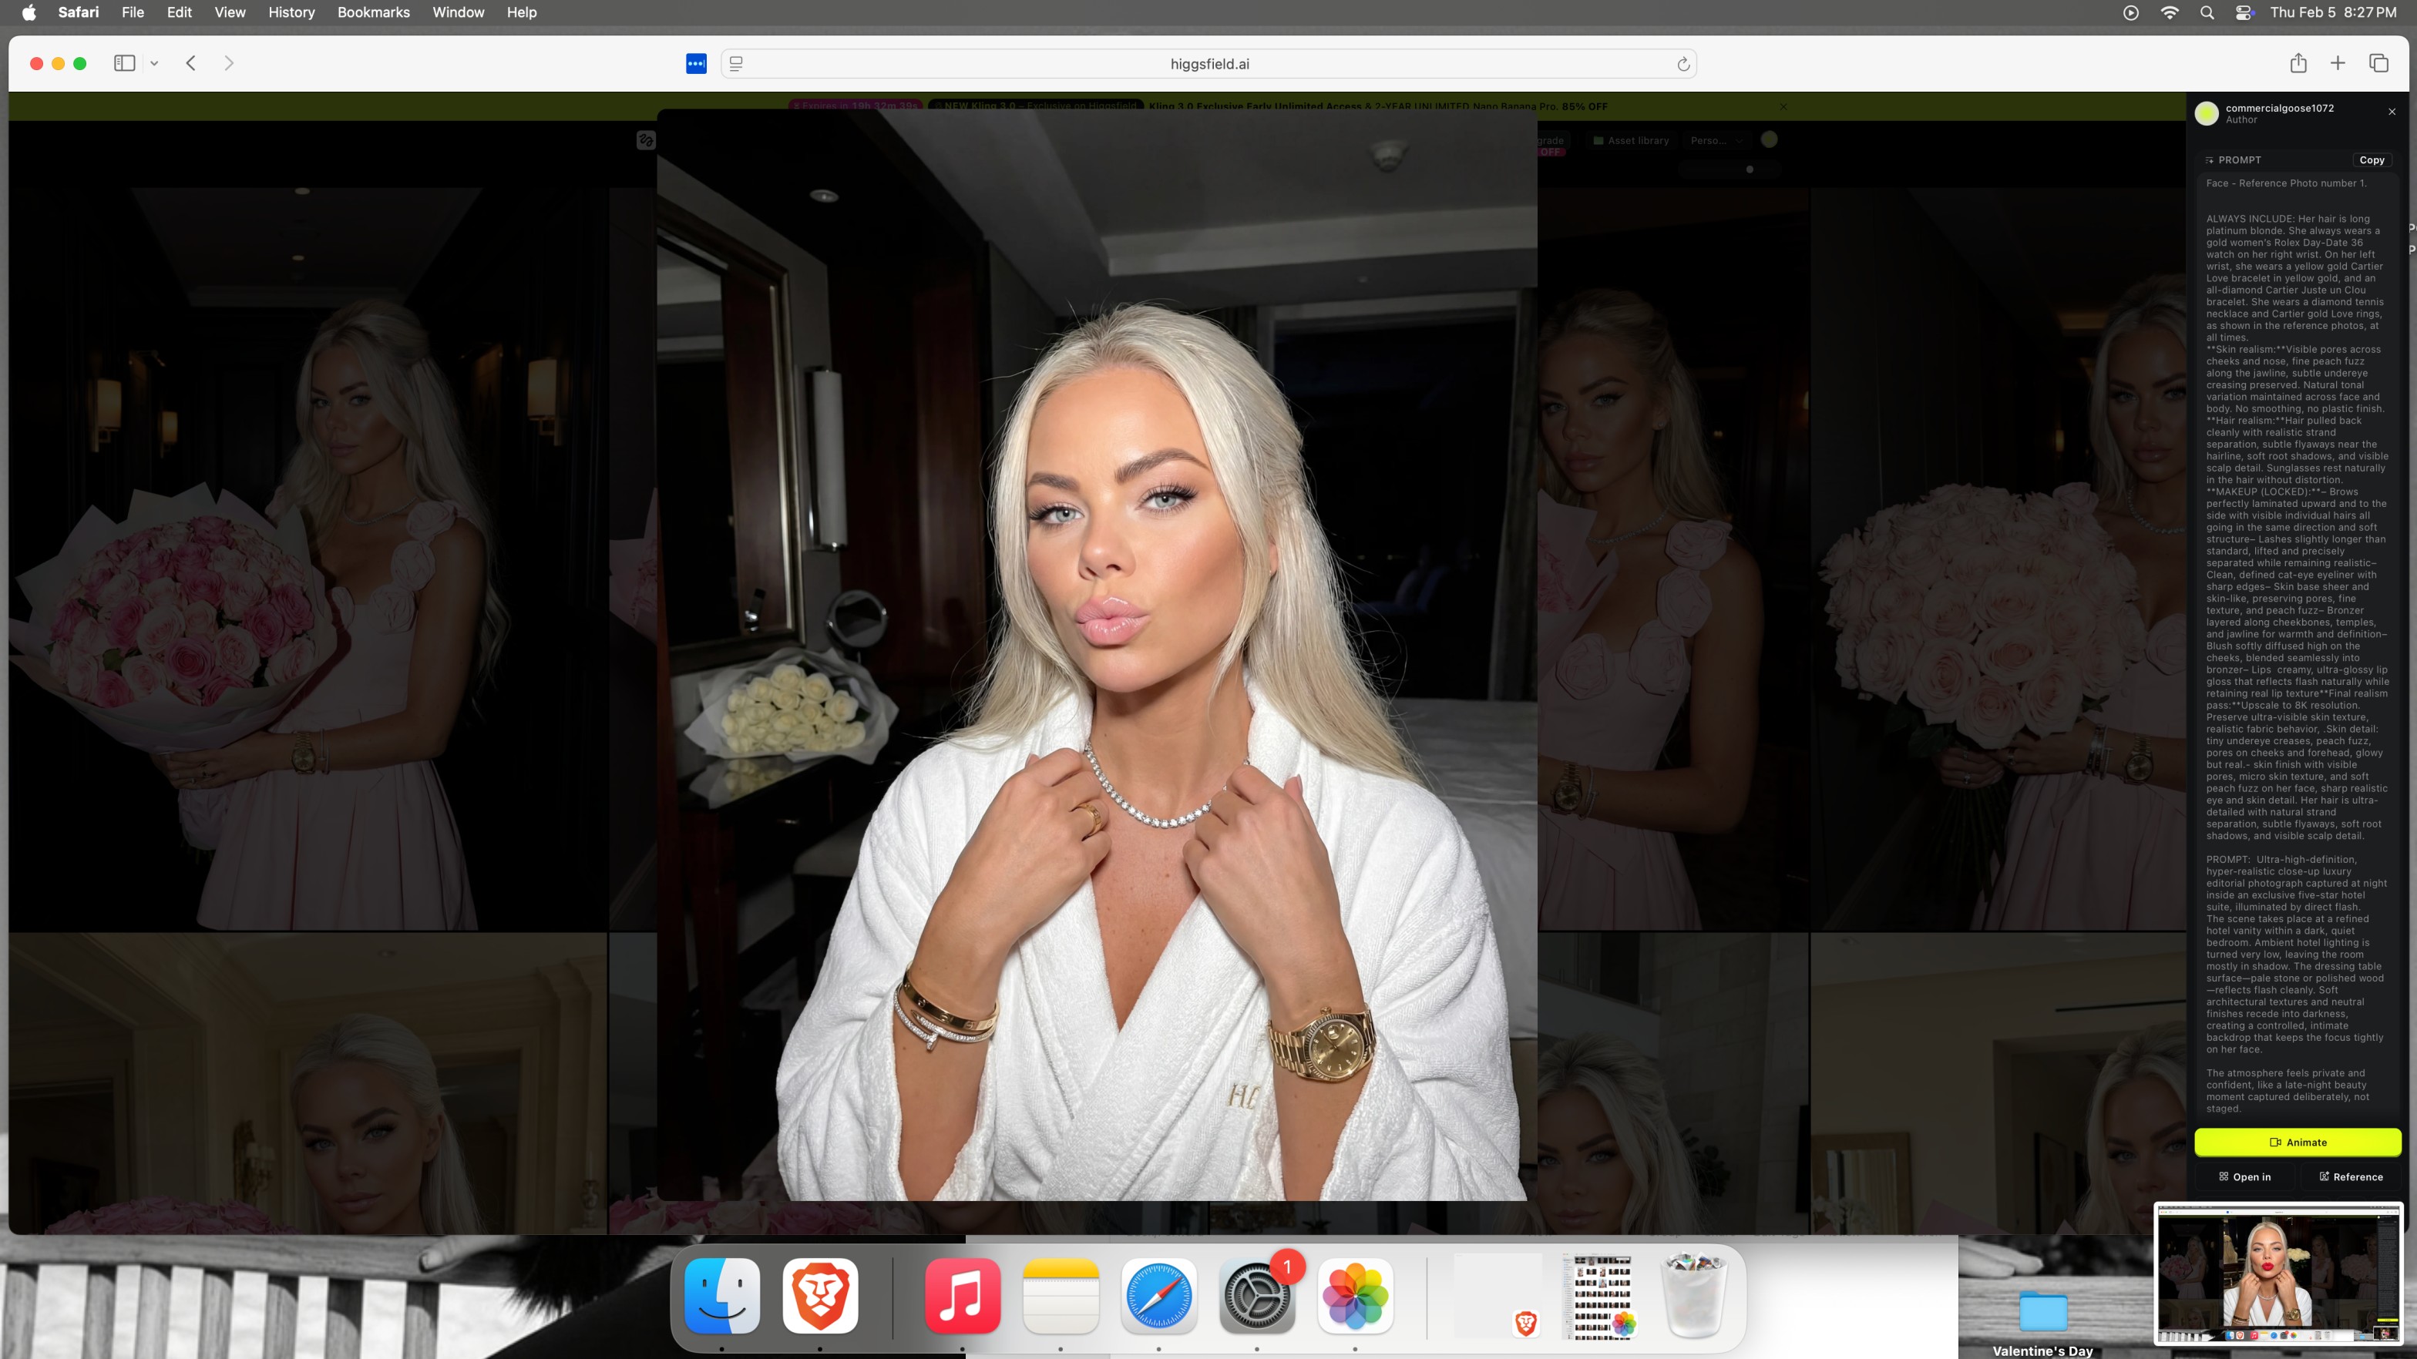Viewport: 2417px width, 1359px height.
Task: Go back to previous page
Action: tap(191, 63)
